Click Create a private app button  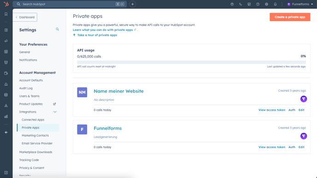(x=290, y=17)
